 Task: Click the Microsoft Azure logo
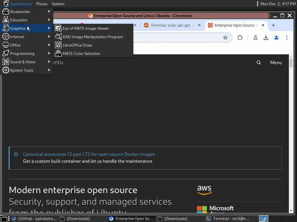coord(215,209)
